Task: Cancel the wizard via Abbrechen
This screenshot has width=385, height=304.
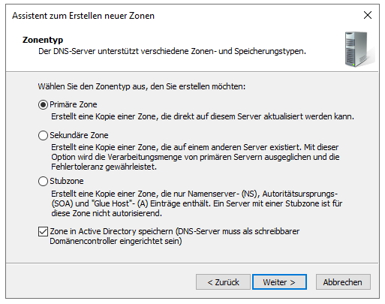Action: point(343,282)
